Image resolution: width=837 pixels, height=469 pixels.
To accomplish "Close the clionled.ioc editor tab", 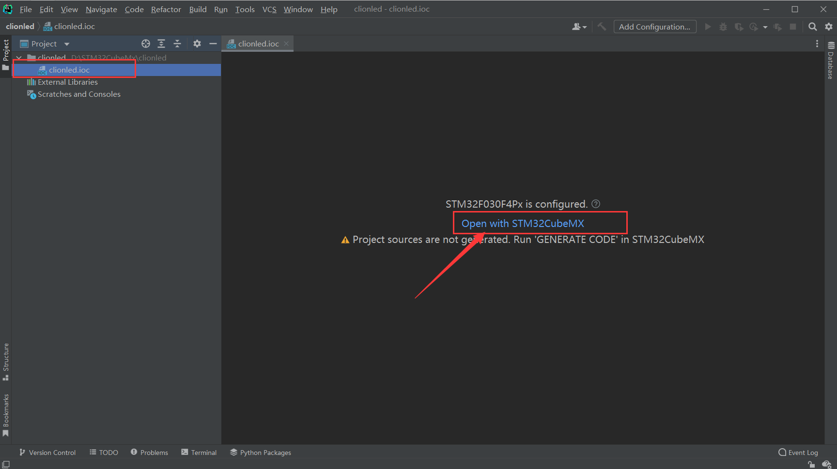I will point(286,44).
